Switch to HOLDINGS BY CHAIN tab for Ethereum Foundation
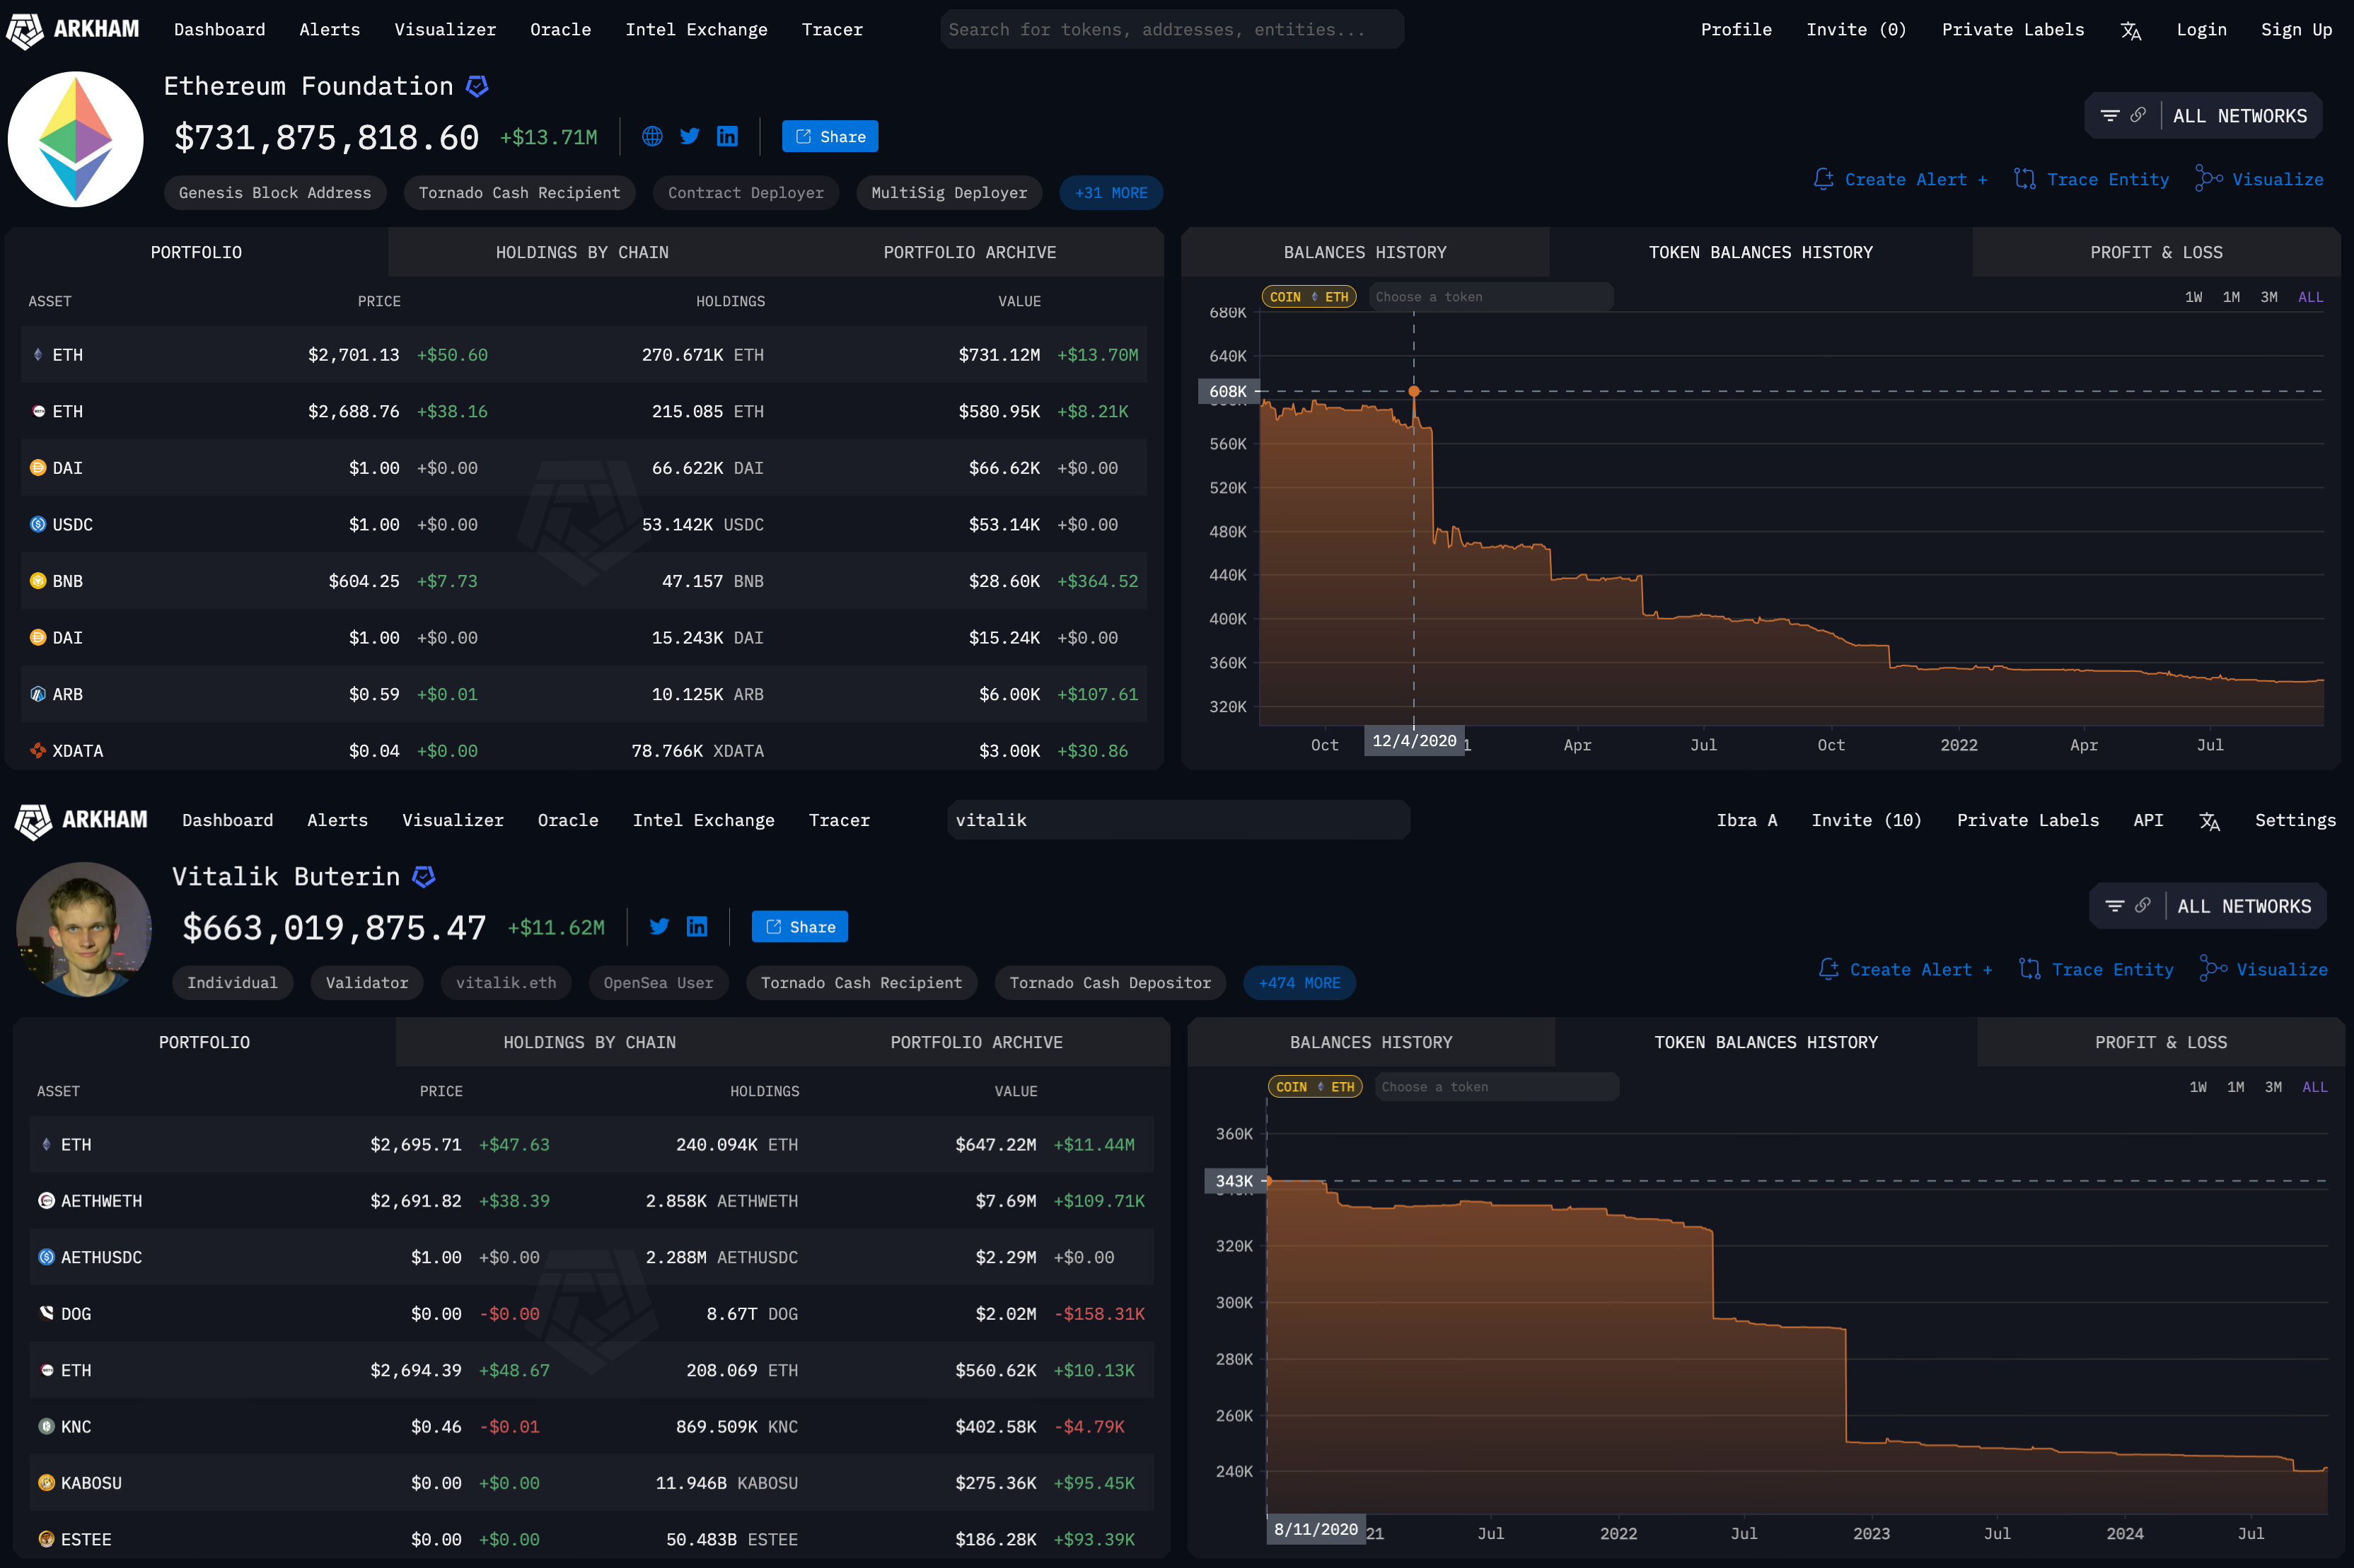This screenshot has width=2354, height=1568. pyautogui.click(x=582, y=253)
